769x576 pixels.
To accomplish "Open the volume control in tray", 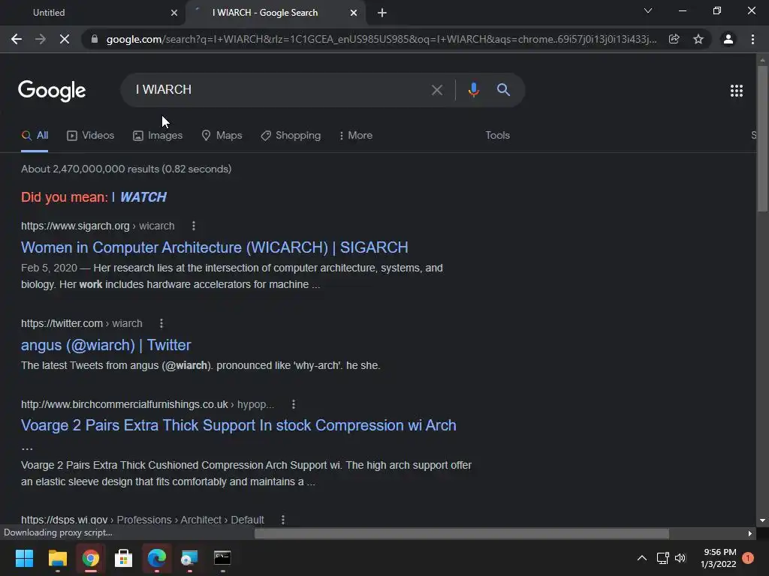I will pyautogui.click(x=680, y=558).
